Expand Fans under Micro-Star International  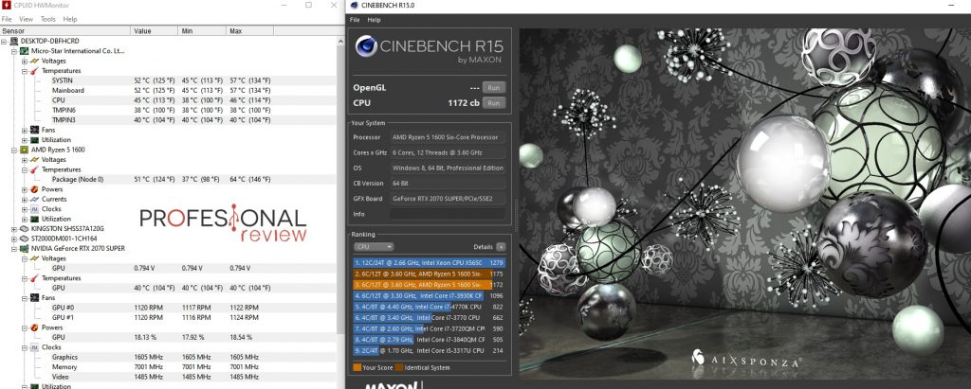pyautogui.click(x=25, y=130)
